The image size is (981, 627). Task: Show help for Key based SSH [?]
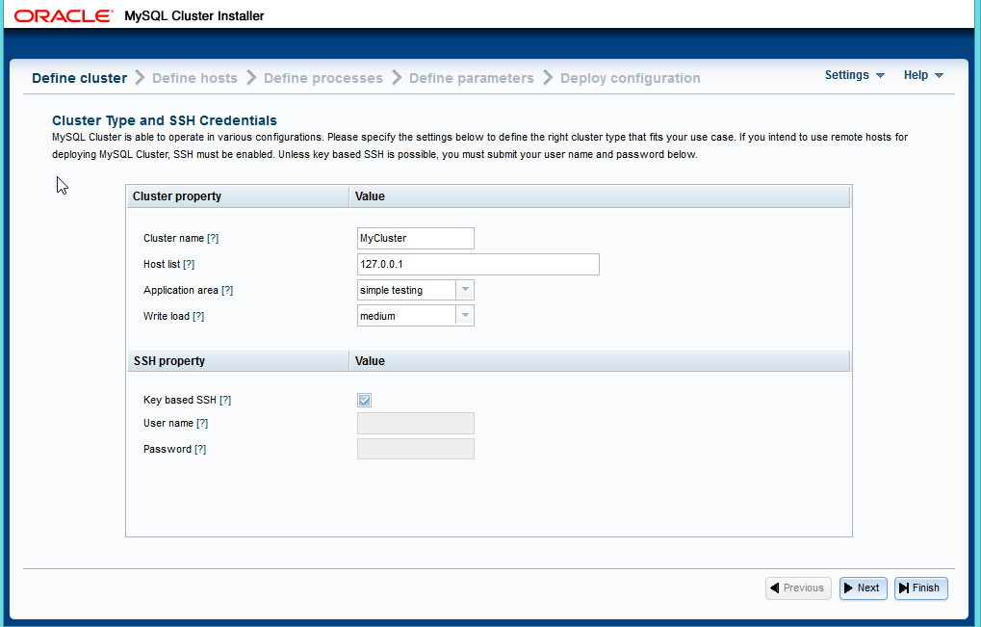[x=225, y=400]
